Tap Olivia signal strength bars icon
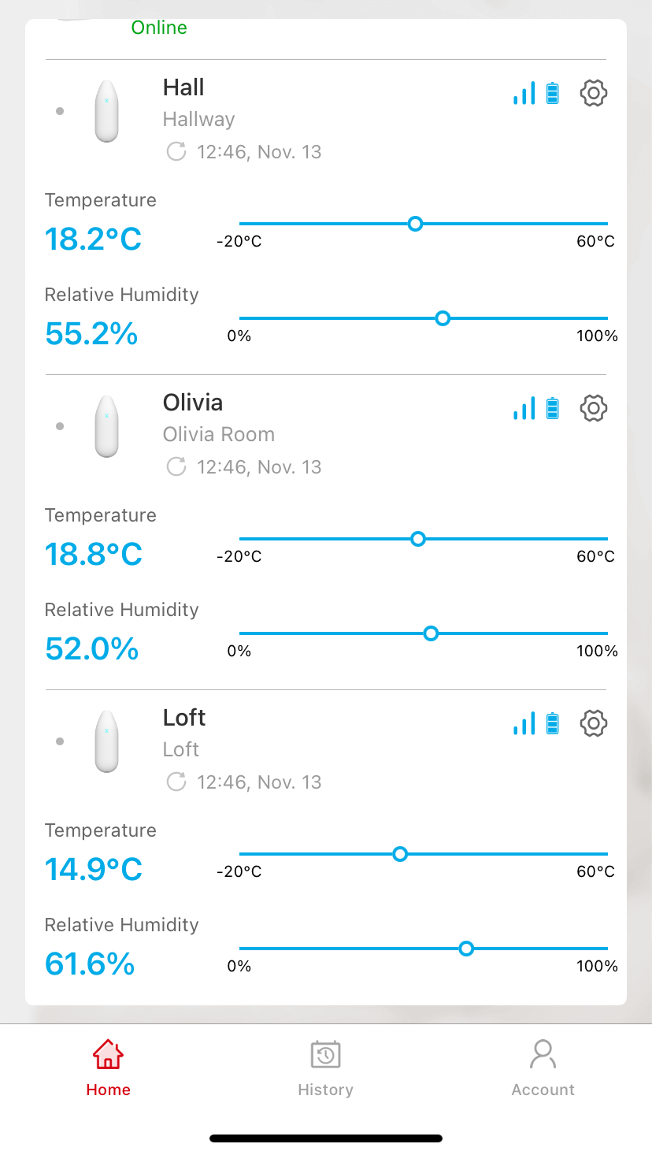This screenshot has height=1155, width=652. pos(524,408)
